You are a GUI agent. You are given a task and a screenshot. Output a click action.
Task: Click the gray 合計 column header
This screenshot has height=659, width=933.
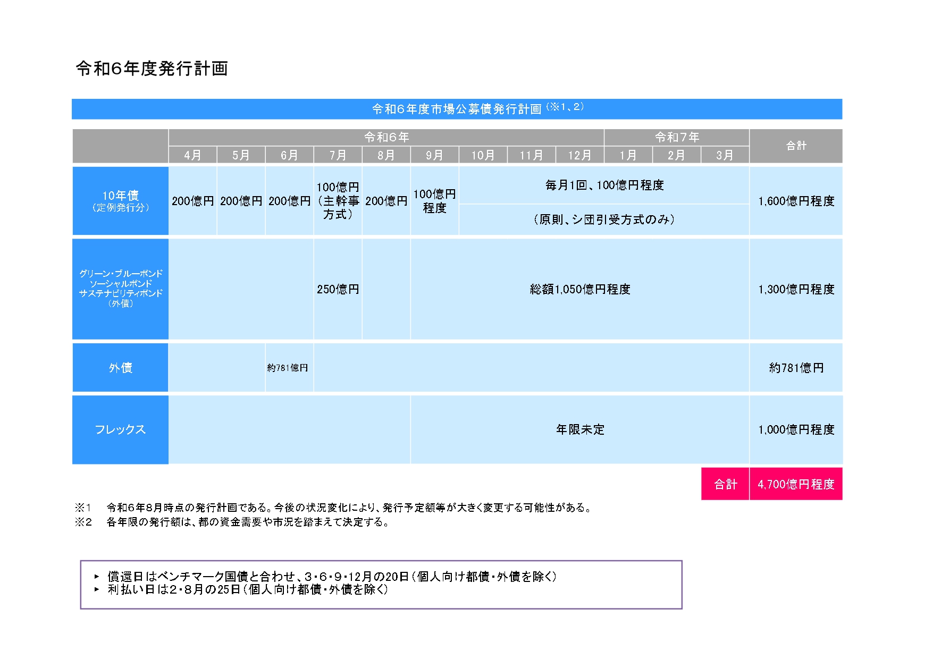tap(796, 146)
